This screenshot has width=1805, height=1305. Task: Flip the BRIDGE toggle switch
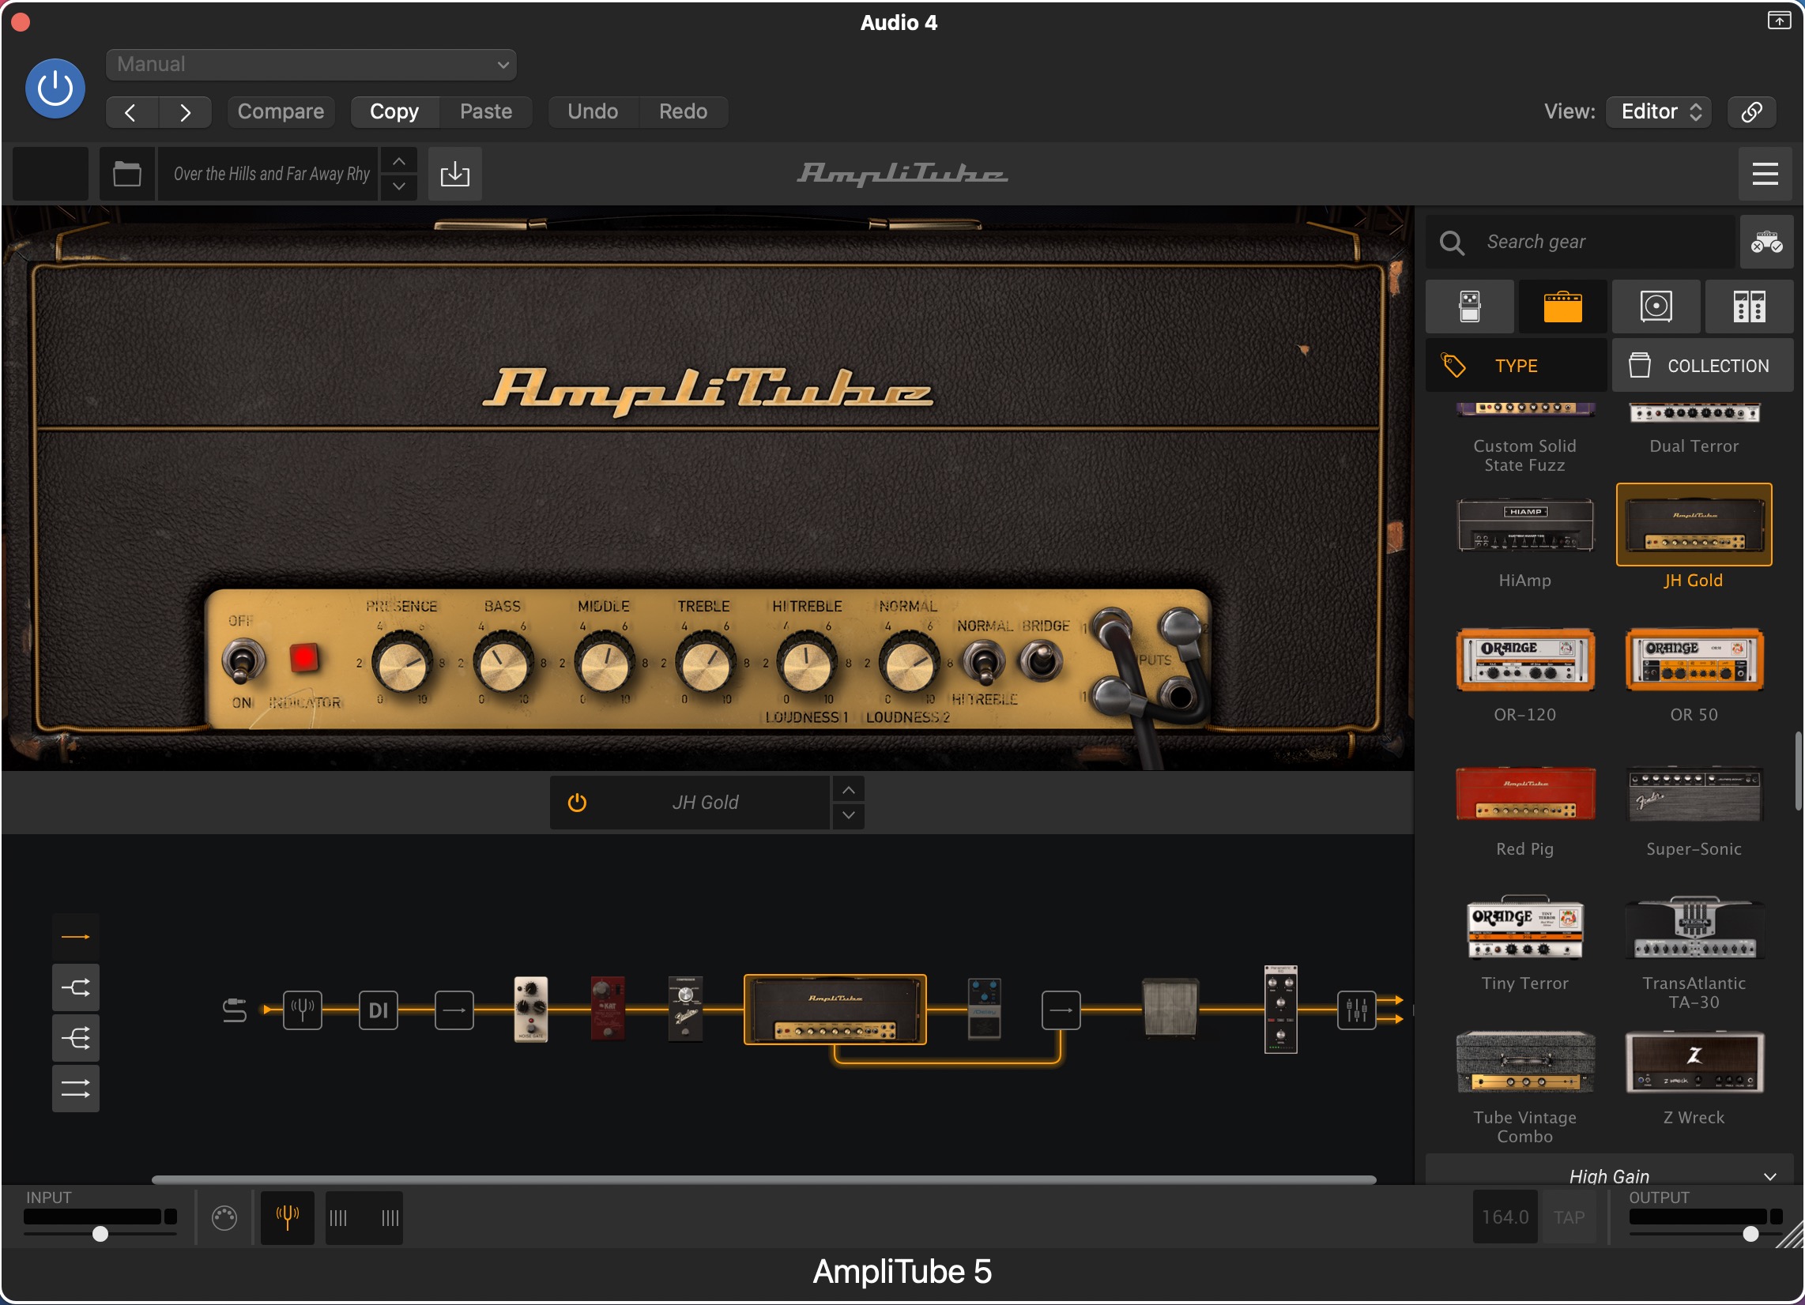(x=1041, y=660)
